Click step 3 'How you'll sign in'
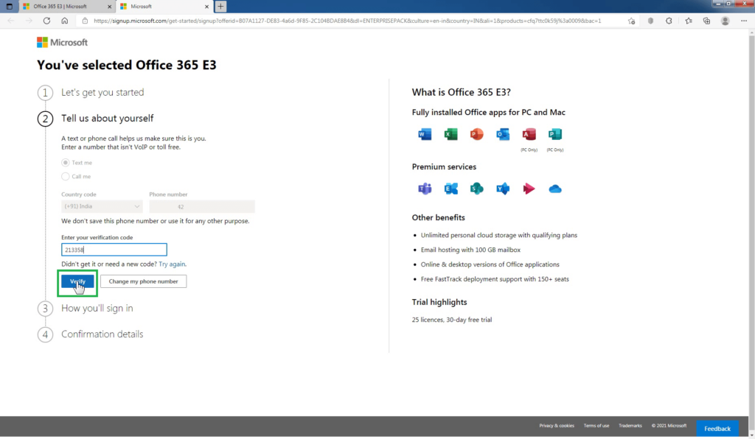 click(97, 308)
